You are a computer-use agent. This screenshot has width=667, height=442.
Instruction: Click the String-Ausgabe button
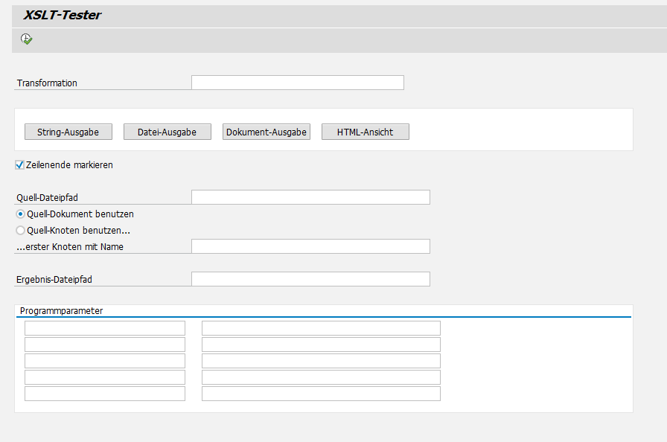point(68,132)
